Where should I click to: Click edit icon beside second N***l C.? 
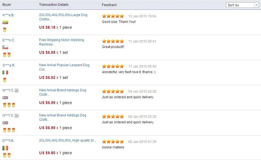click(17, 116)
